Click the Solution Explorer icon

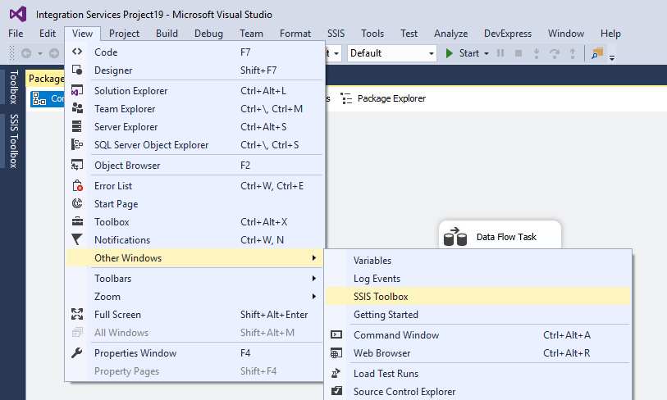click(x=77, y=90)
